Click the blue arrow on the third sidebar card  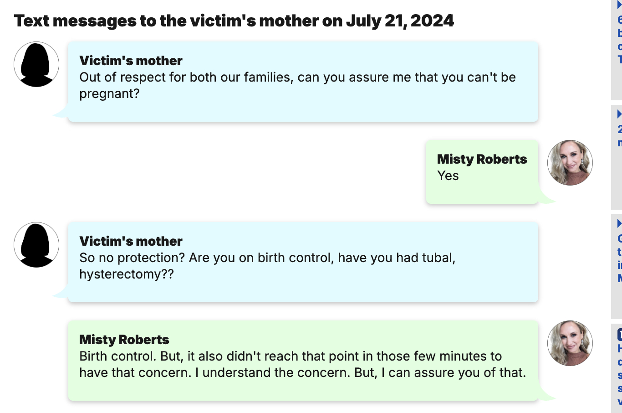619,223
